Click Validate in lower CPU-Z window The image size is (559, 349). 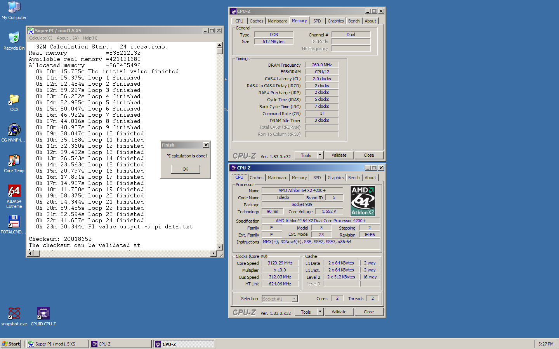[339, 312]
